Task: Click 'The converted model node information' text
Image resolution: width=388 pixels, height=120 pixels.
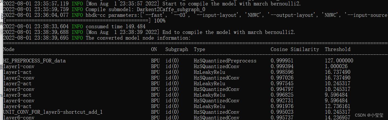Action: coord(138,38)
